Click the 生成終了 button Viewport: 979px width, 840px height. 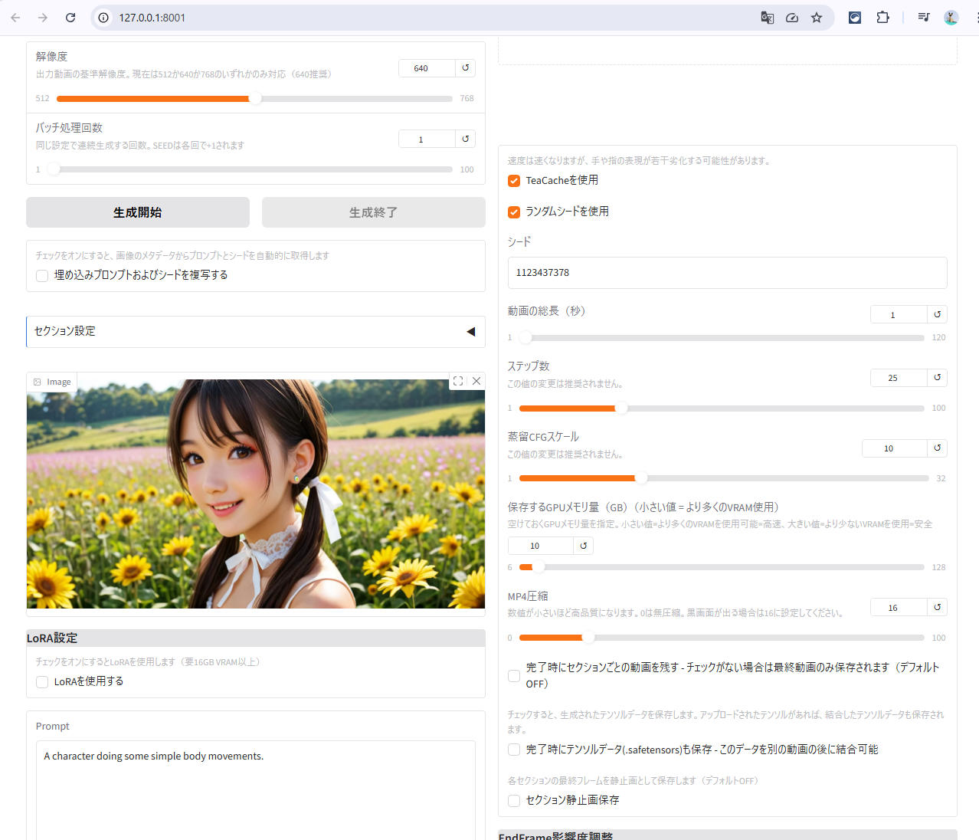pyautogui.click(x=373, y=212)
